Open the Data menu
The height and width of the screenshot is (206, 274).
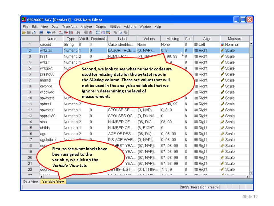point(55,27)
